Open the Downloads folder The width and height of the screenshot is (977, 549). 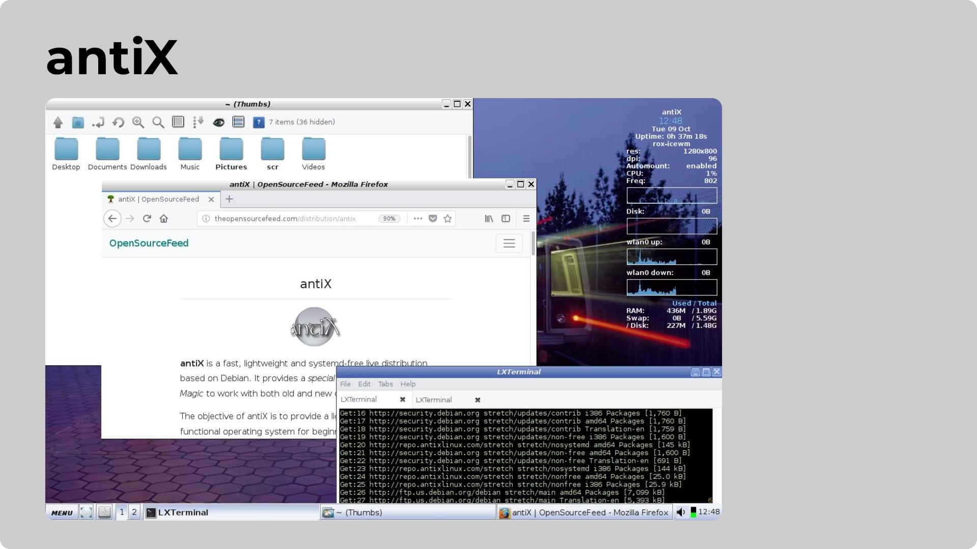pos(149,154)
